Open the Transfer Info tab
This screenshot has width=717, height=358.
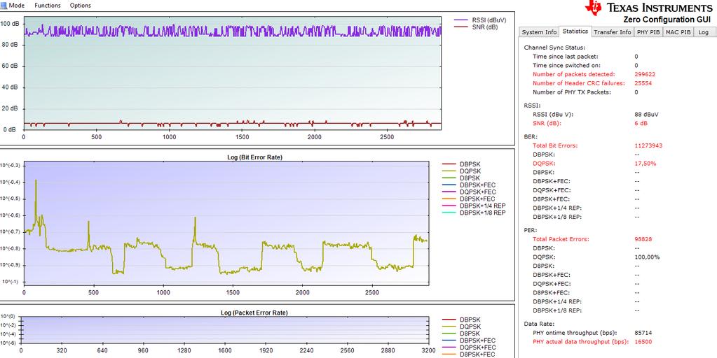click(613, 32)
